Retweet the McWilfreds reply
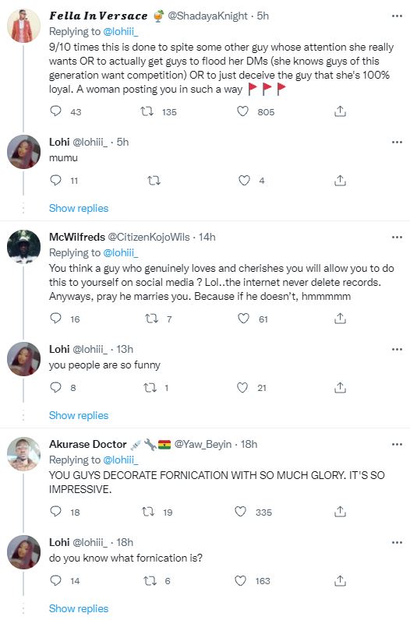The image size is (410, 620). click(151, 319)
